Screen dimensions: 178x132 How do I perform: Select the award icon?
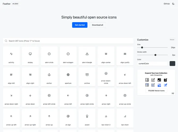pyautogui.click(x=87, y=118)
